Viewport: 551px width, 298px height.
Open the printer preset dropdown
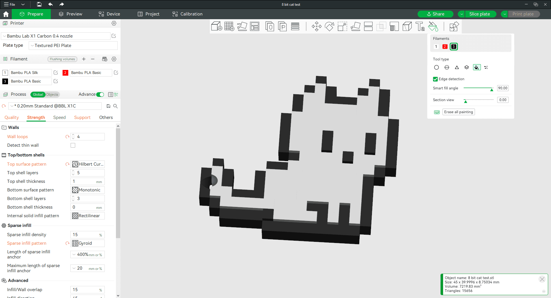click(56, 36)
